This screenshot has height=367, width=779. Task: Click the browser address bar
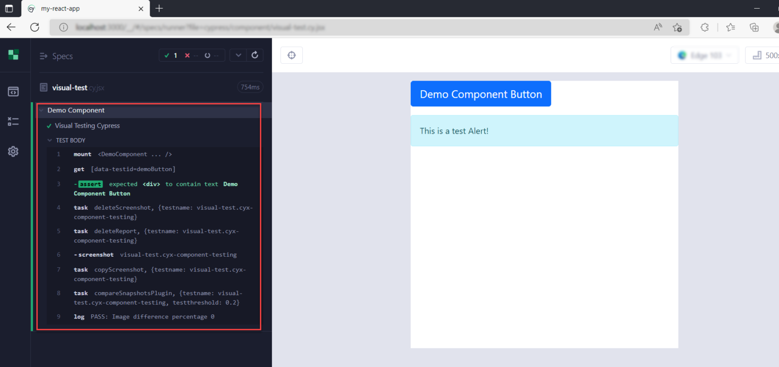pyautogui.click(x=304, y=27)
